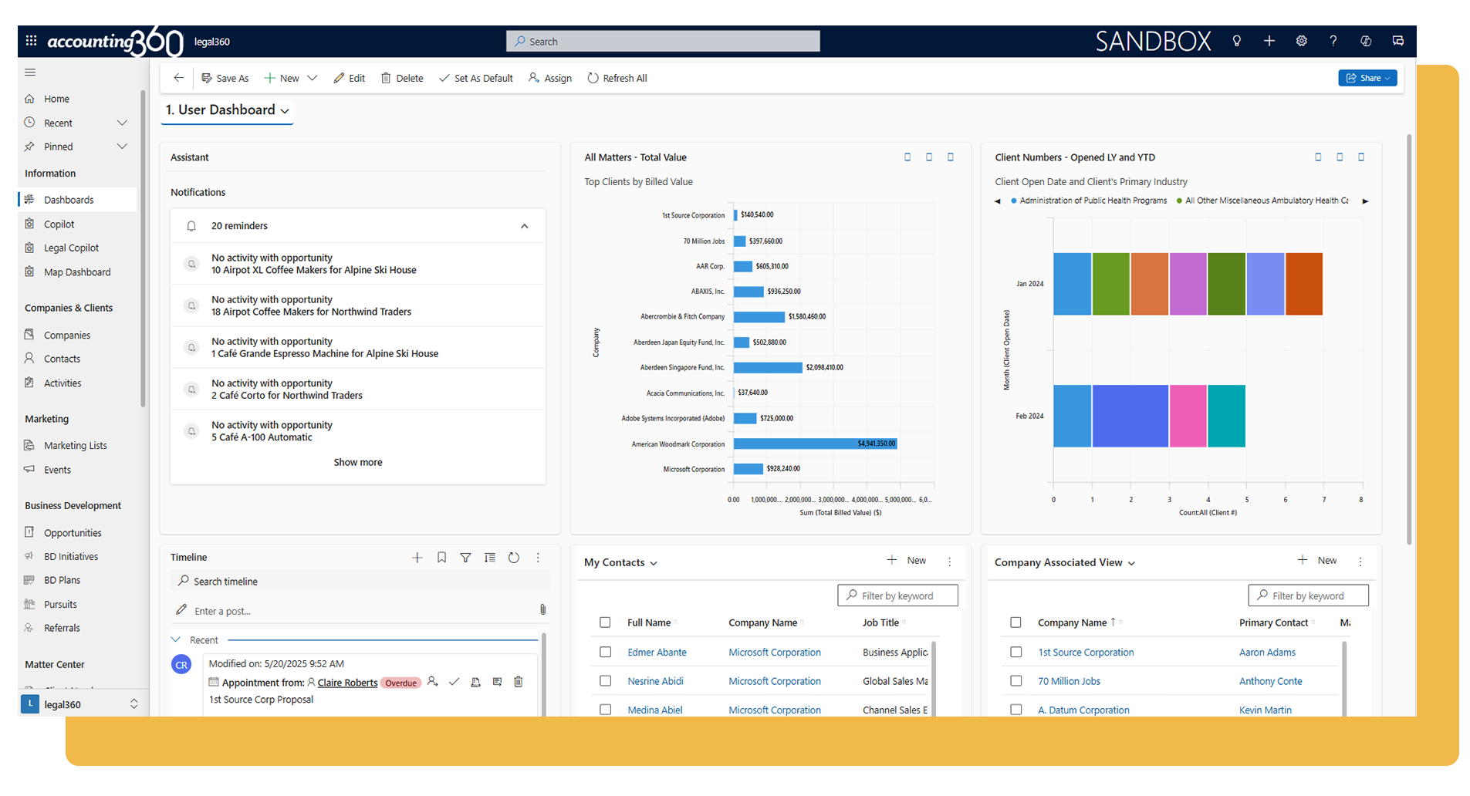Collapse the 20 reminders section
Screen dimensions: 1470x796
pos(524,226)
